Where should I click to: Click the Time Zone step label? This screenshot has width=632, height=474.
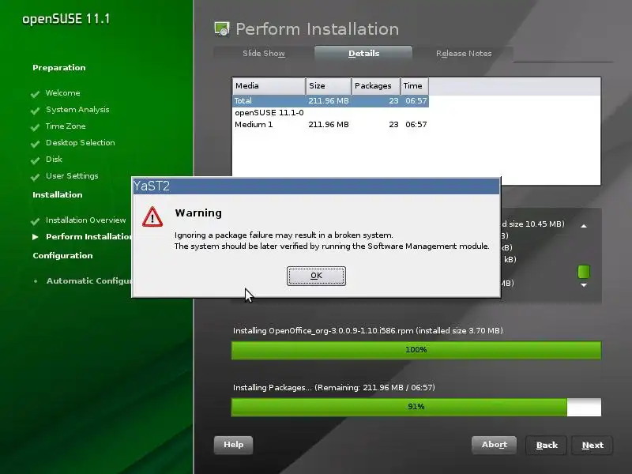[66, 126]
